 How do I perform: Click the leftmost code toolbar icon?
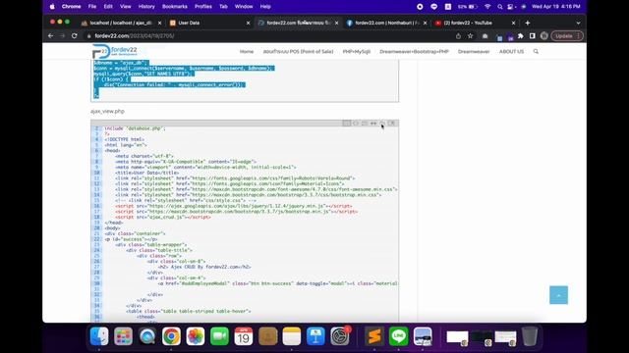pyautogui.click(x=347, y=124)
